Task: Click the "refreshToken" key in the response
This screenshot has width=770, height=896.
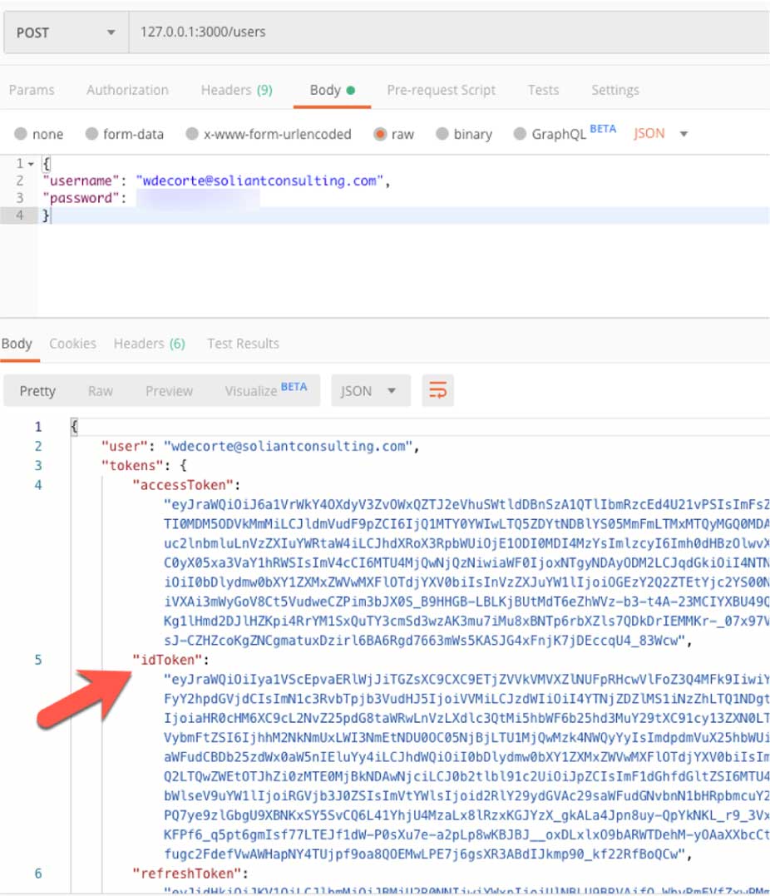Action: (187, 874)
